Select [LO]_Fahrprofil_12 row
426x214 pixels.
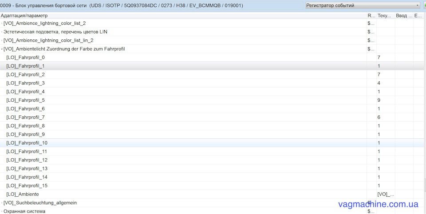tap(212, 160)
